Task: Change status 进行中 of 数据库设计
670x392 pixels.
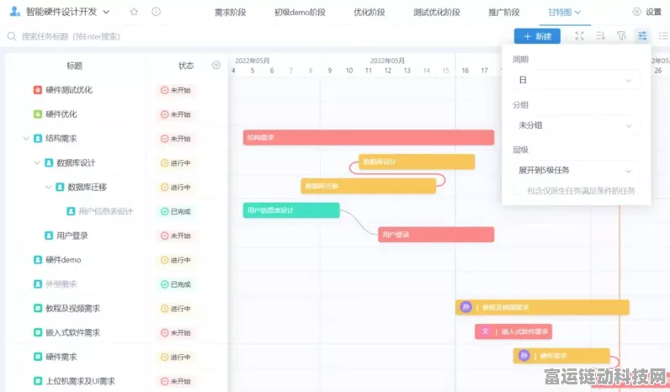Action: click(176, 162)
